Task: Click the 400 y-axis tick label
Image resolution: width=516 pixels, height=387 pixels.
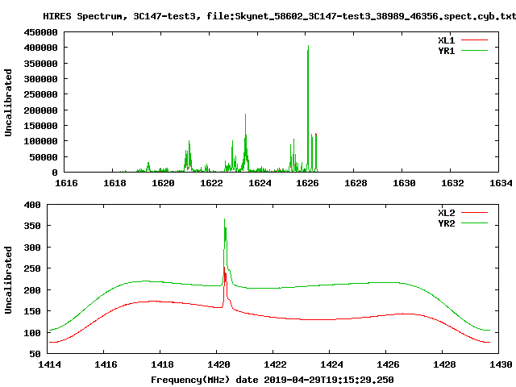Action: (32, 205)
